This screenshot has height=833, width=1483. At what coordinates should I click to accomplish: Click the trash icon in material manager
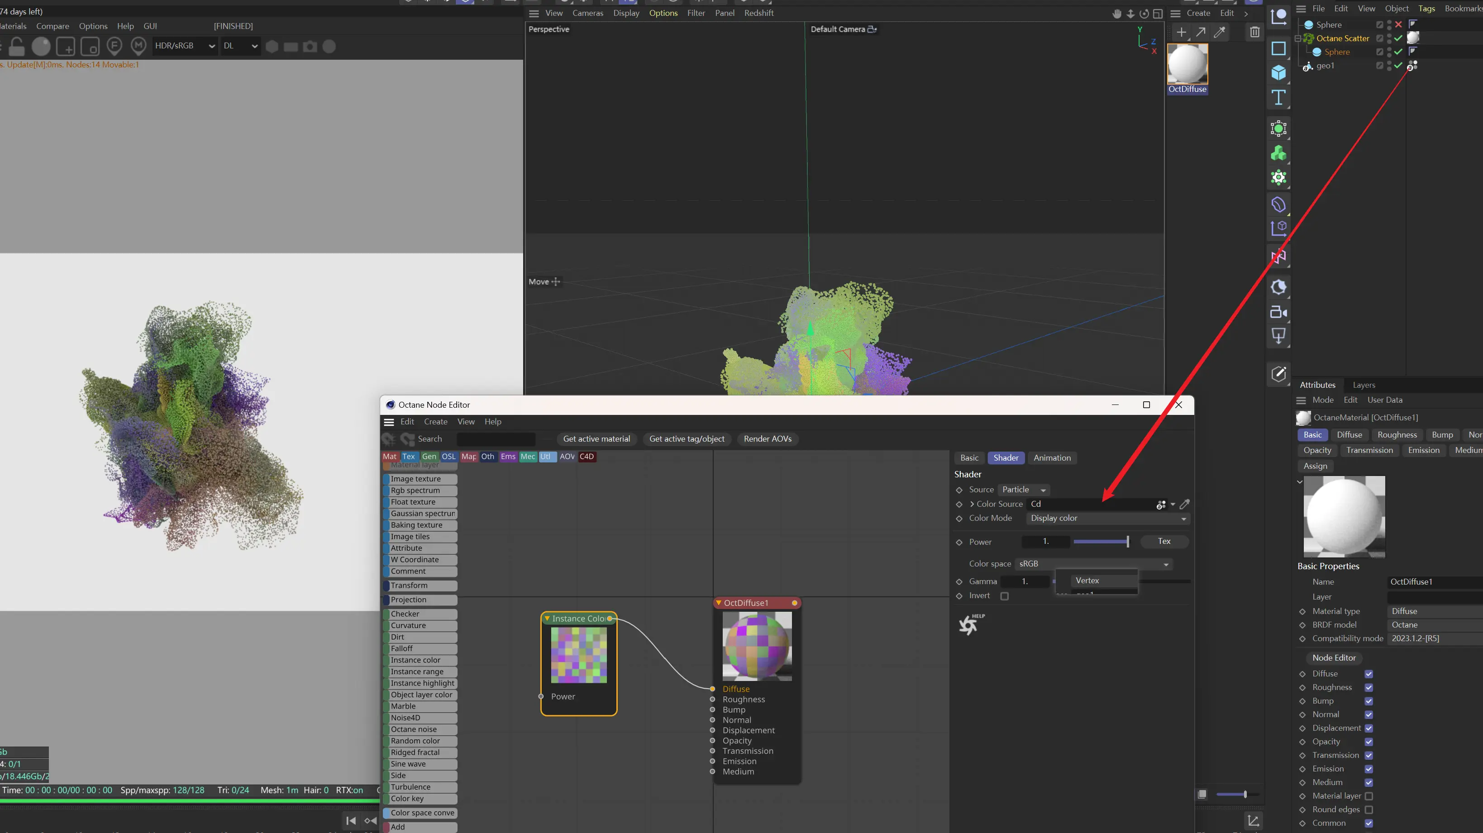[1254, 32]
